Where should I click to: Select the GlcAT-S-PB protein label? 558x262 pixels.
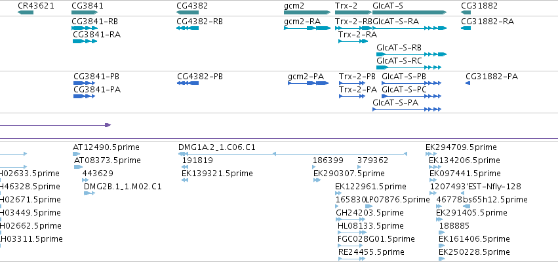point(404,77)
